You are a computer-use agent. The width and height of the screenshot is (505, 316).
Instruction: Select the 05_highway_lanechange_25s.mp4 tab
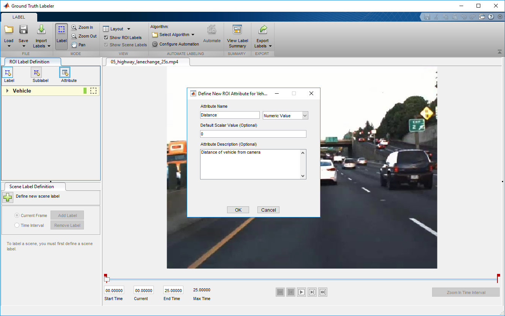pyautogui.click(x=144, y=62)
